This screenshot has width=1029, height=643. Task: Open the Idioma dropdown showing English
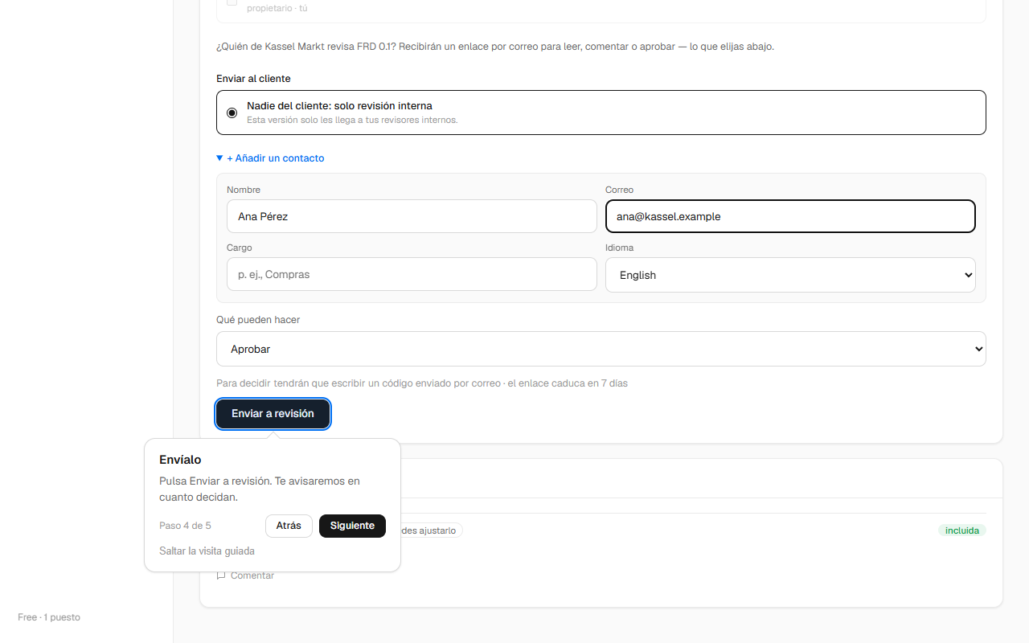(x=790, y=275)
